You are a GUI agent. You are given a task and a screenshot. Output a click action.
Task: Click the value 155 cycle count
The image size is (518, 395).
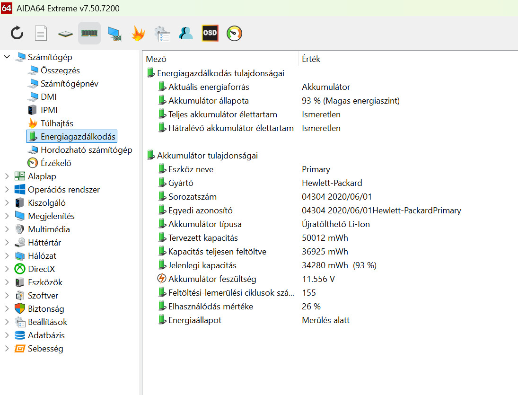click(308, 293)
